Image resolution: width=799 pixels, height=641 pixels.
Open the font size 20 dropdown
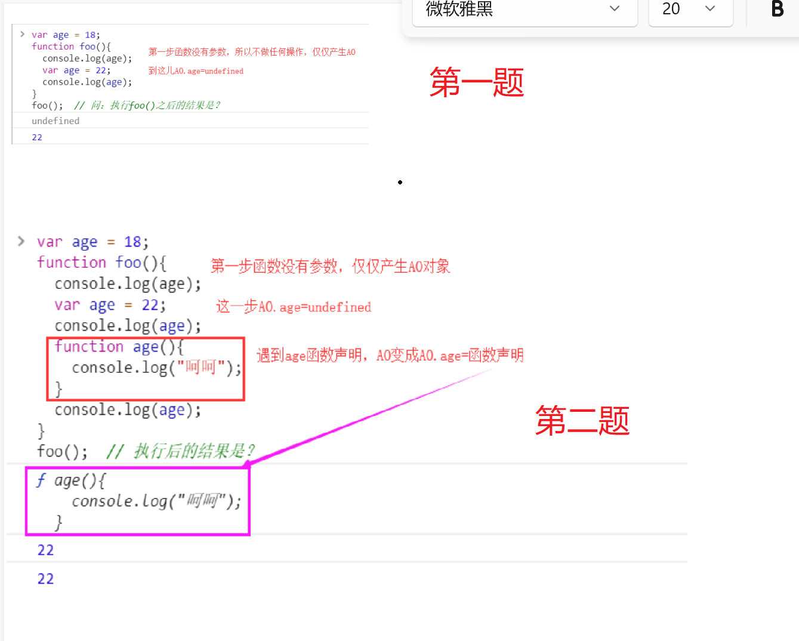click(x=690, y=10)
